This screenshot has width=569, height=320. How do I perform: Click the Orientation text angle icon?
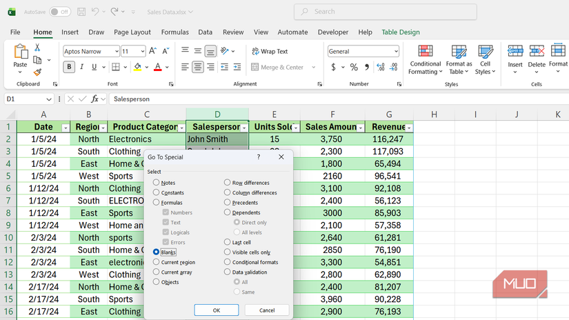point(225,51)
